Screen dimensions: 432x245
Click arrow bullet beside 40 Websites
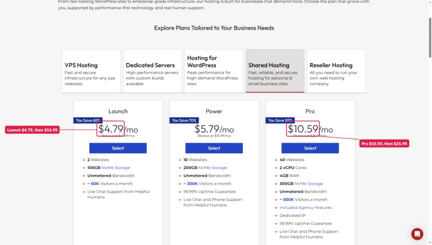[x=275, y=160]
